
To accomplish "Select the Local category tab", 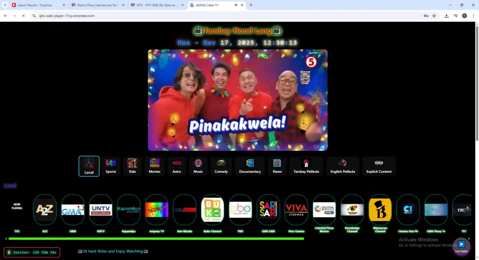I will (x=89, y=166).
